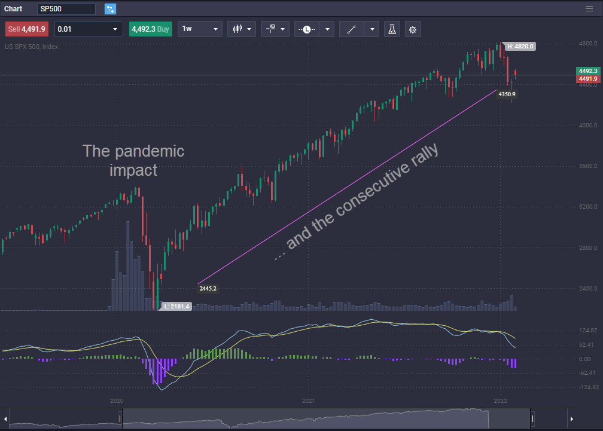Click the Chart menu label
Viewport: 603px width, 431px height.
click(x=13, y=9)
